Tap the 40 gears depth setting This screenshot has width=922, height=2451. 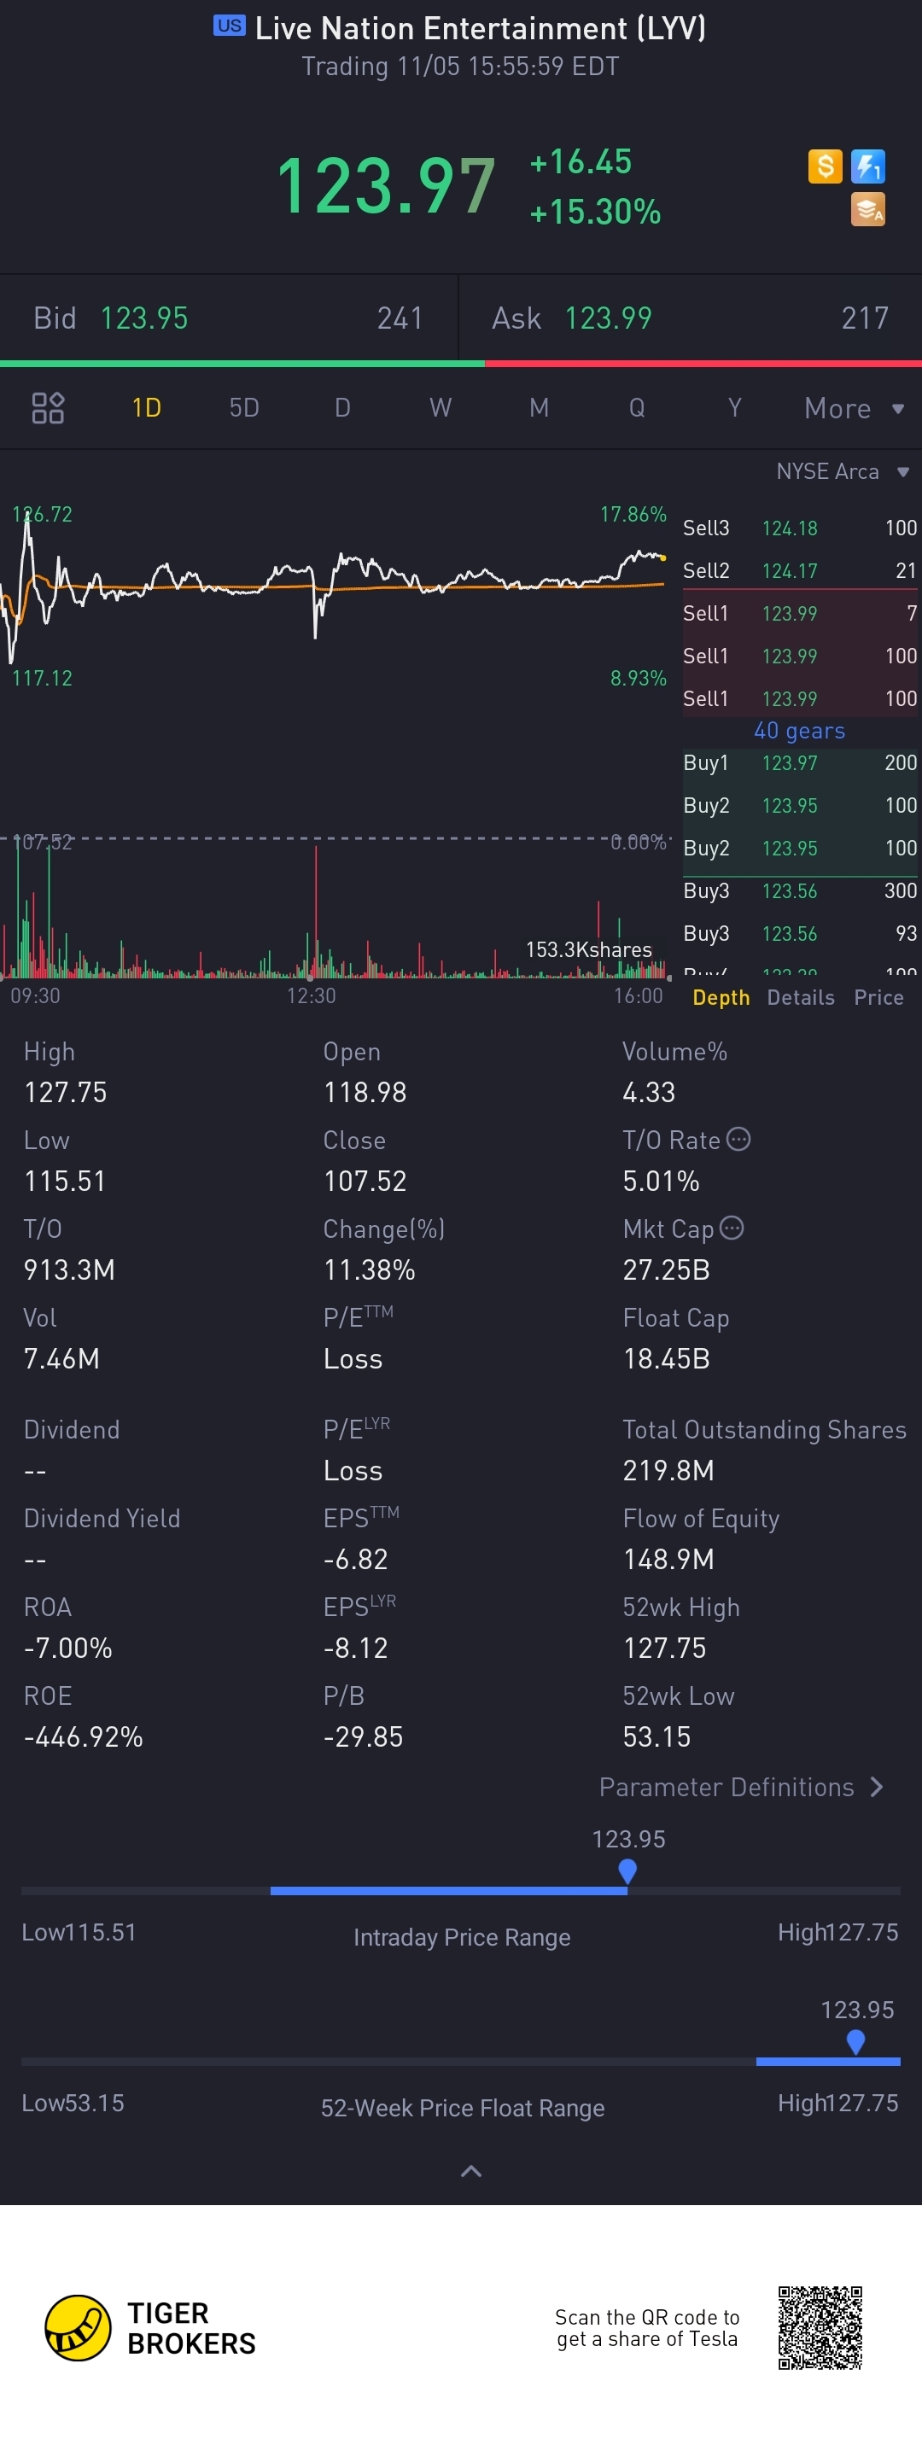point(799,731)
